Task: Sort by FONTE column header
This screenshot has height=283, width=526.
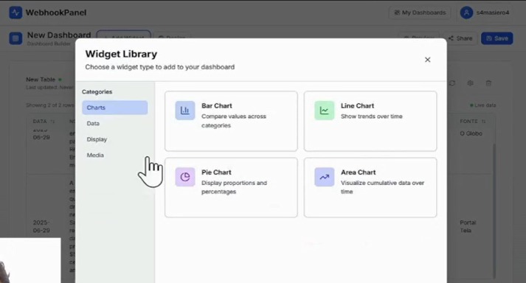Action: click(x=472, y=122)
